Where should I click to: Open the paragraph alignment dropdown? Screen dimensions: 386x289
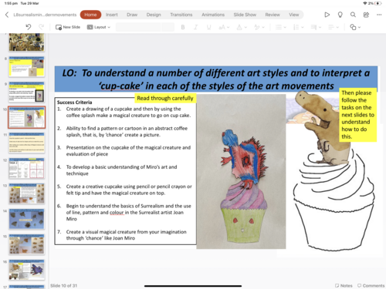[x=334, y=27]
